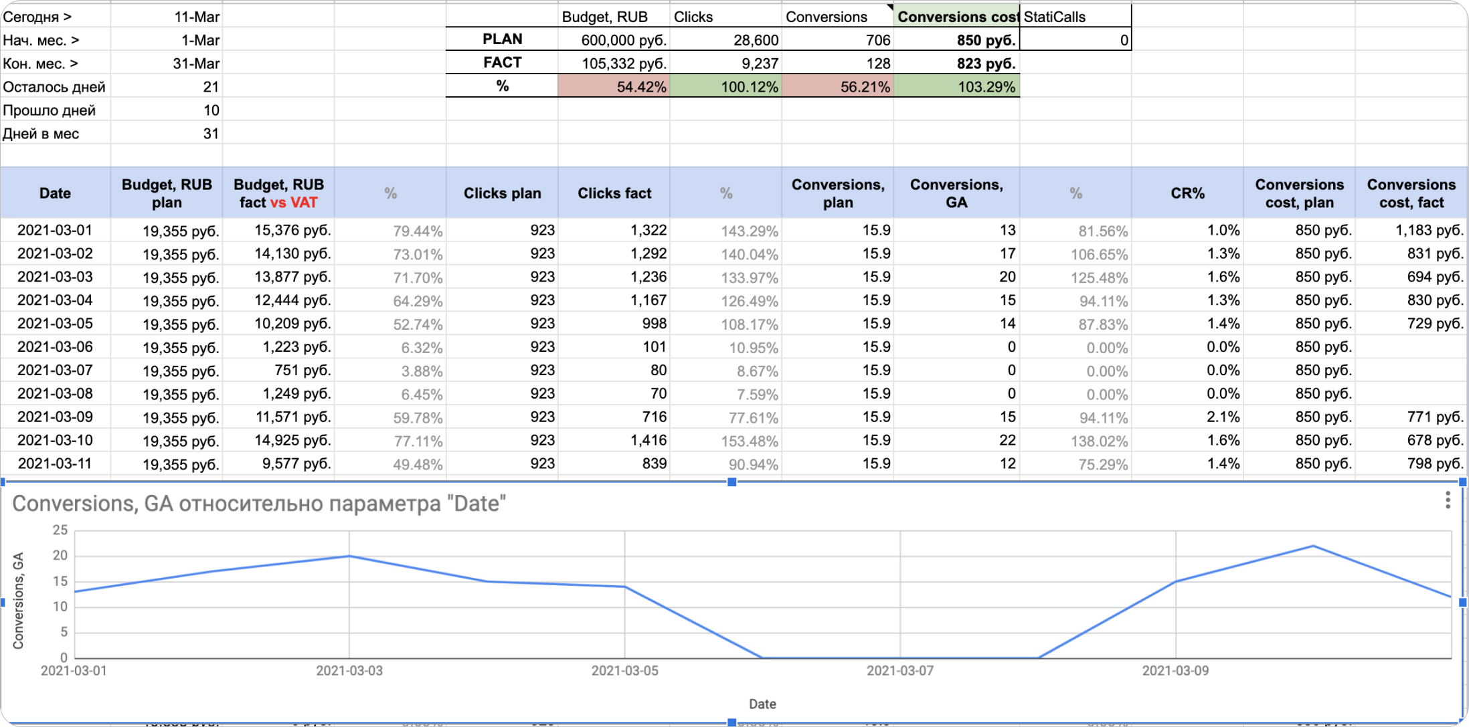Open the chart's three-dot options menu

[x=1447, y=500]
